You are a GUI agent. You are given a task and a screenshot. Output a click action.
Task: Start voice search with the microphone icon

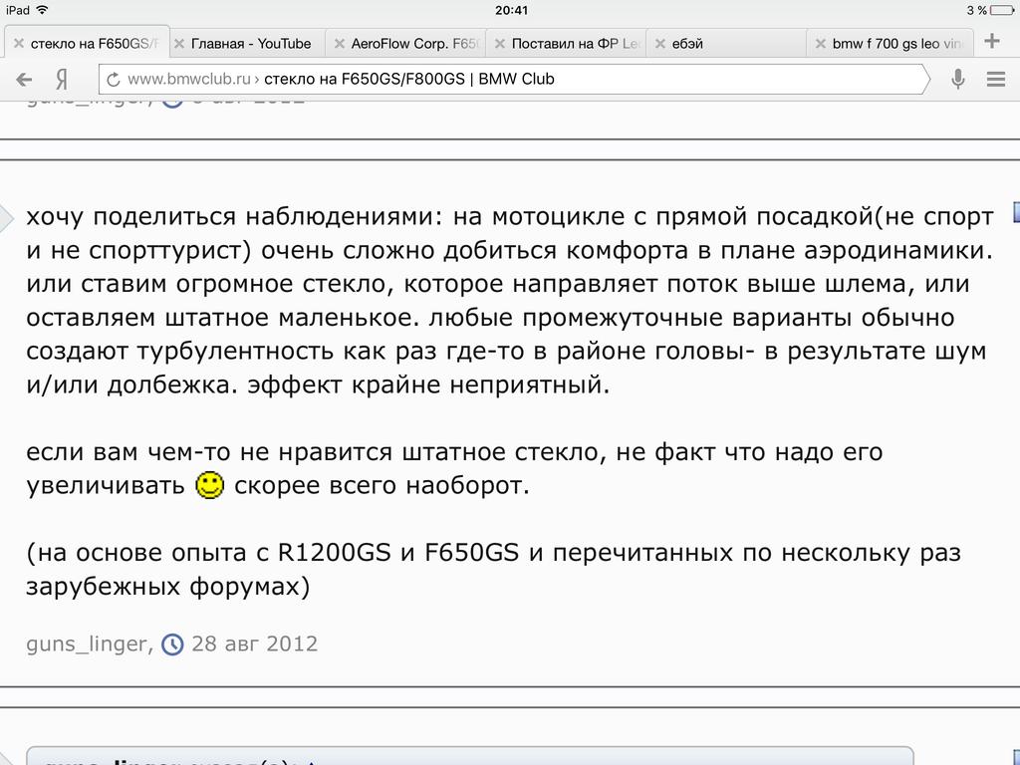pos(957,80)
